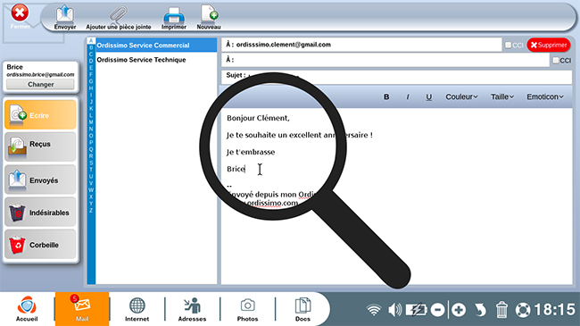
Task: Tick CCI checkbox on second recipient row
Action: tap(556, 60)
